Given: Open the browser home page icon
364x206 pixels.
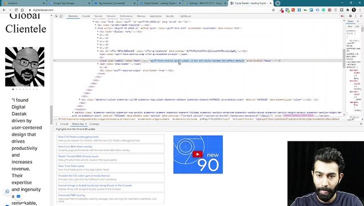Looking at the screenshot, I should (22, 10).
